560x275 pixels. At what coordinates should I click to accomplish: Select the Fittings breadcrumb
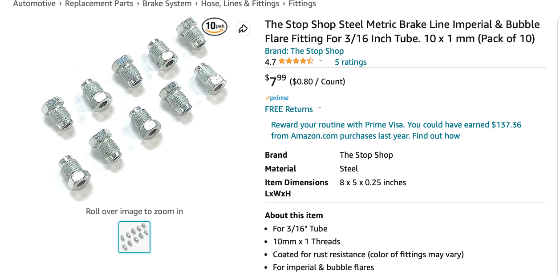pyautogui.click(x=302, y=4)
